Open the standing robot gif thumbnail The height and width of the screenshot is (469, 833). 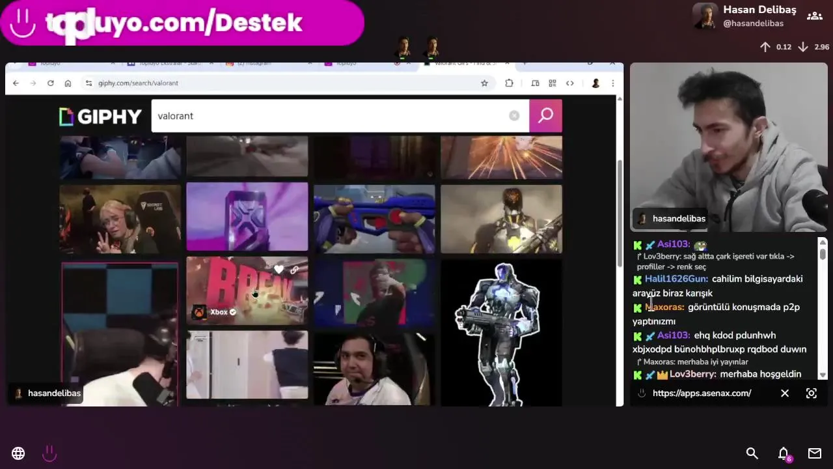(501, 333)
